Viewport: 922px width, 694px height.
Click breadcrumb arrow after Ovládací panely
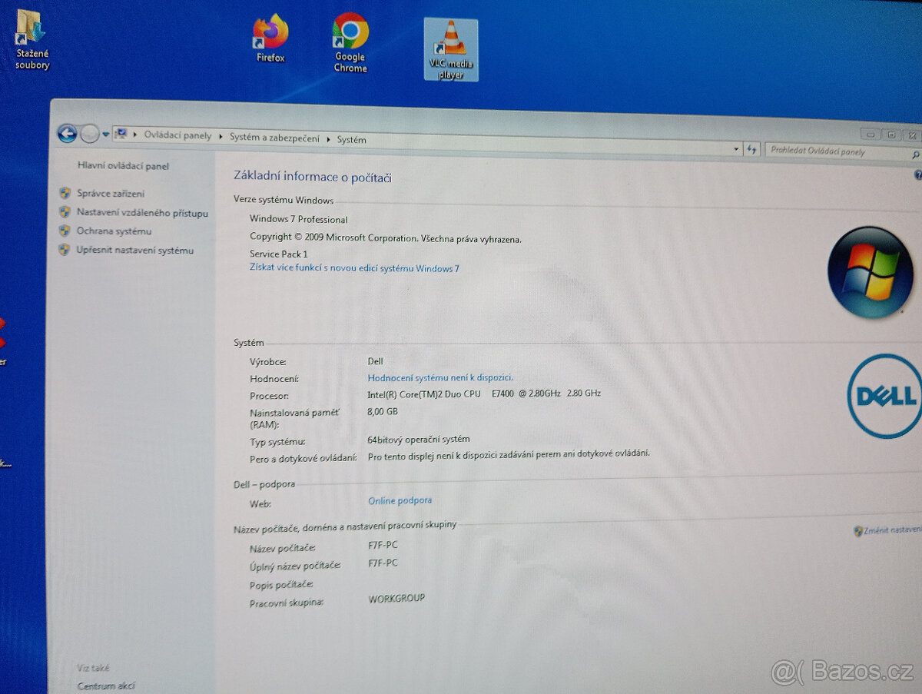221,137
